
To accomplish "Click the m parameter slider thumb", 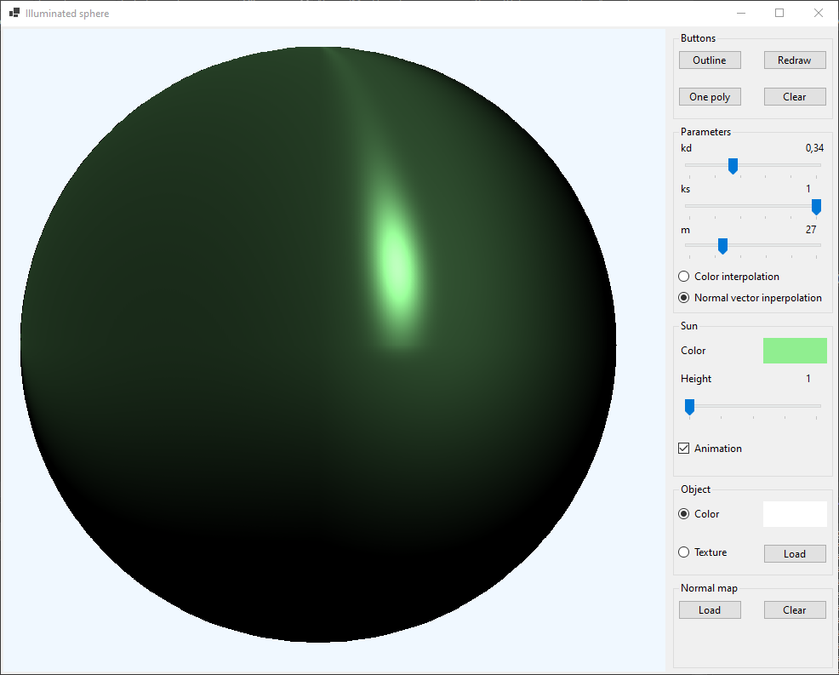I will [722, 246].
